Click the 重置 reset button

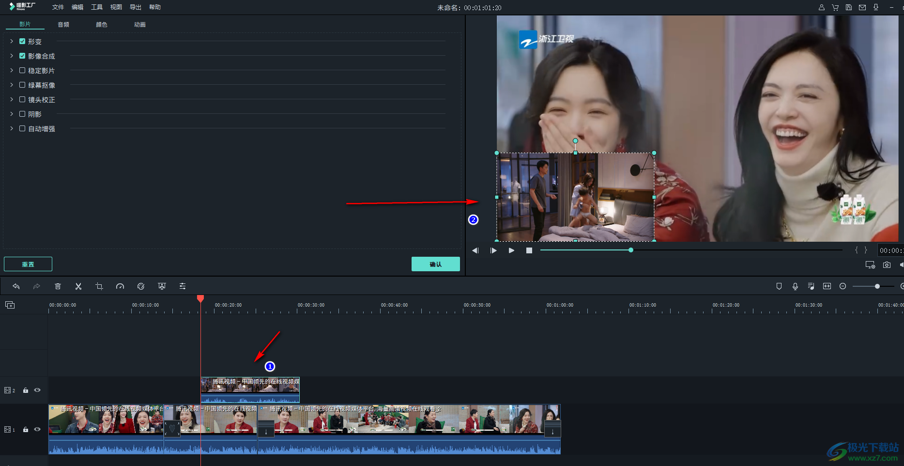(x=28, y=264)
